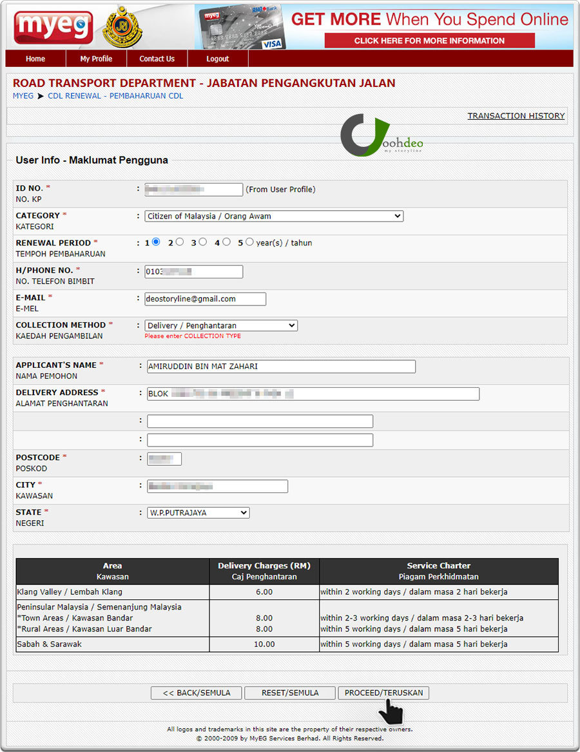Image resolution: width=580 pixels, height=752 pixels.
Task: Follow the CDL Renewal breadcrumb link
Action: [115, 96]
